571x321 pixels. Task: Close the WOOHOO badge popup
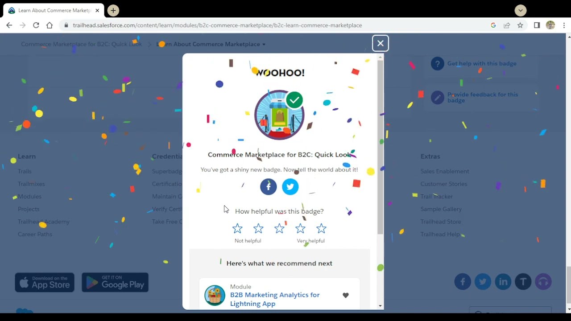(380, 43)
